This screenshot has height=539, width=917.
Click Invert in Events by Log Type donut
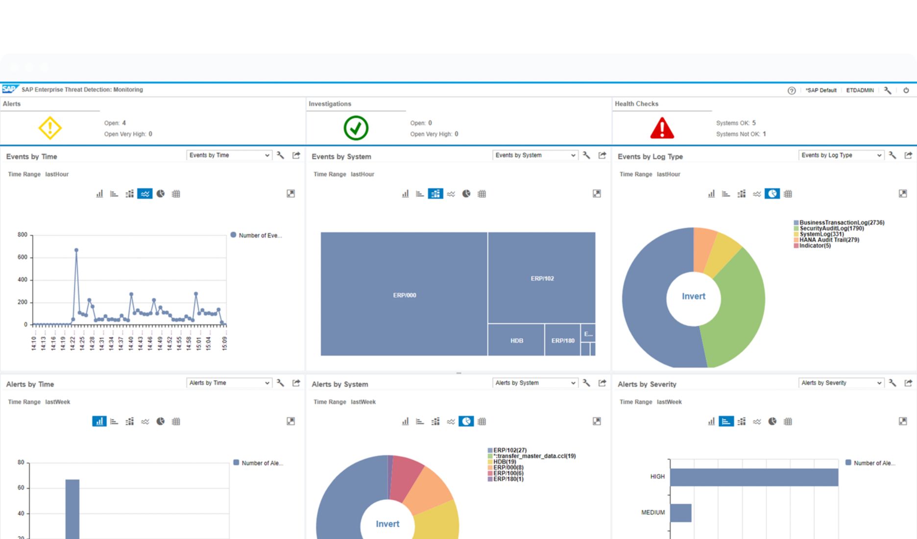coord(693,296)
